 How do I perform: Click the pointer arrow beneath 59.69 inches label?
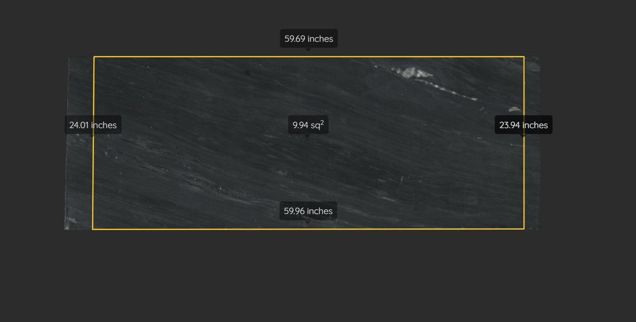[x=308, y=49]
